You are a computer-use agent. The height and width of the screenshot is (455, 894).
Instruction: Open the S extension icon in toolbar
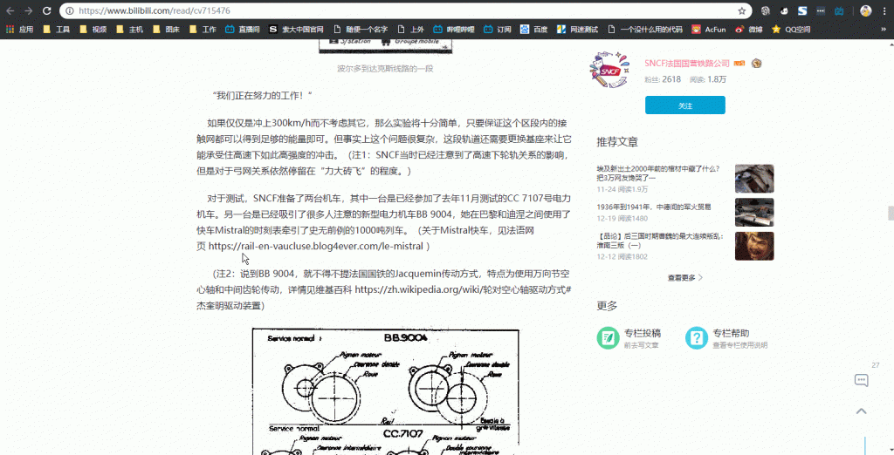(x=802, y=10)
